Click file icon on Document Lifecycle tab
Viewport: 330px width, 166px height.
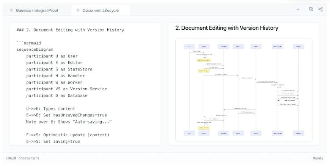(x=78, y=10)
